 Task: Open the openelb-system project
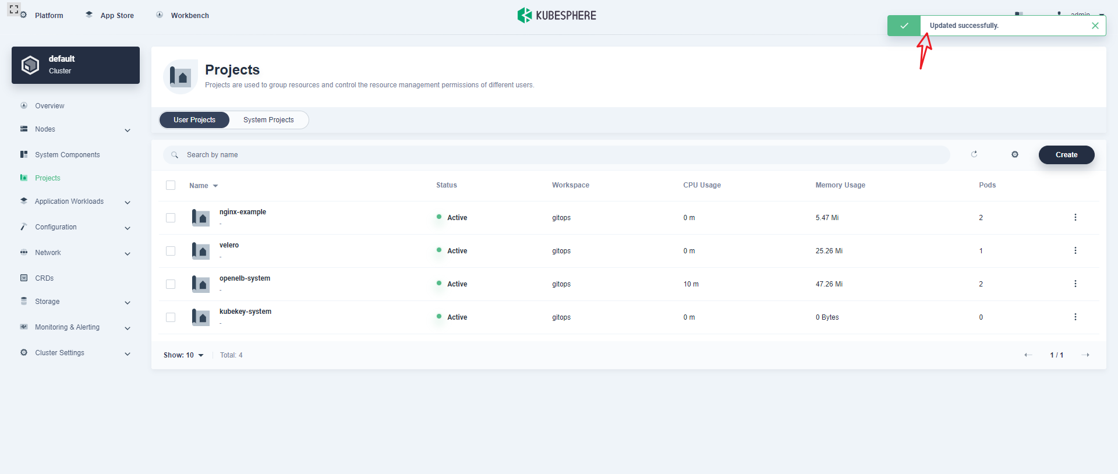pos(245,278)
